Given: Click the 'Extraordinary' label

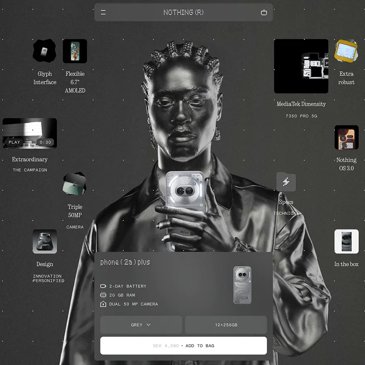Looking at the screenshot, I should 30,159.
